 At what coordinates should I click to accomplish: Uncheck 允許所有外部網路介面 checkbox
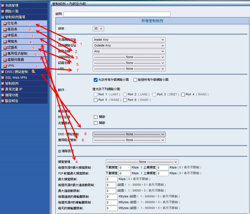[x=96, y=80]
